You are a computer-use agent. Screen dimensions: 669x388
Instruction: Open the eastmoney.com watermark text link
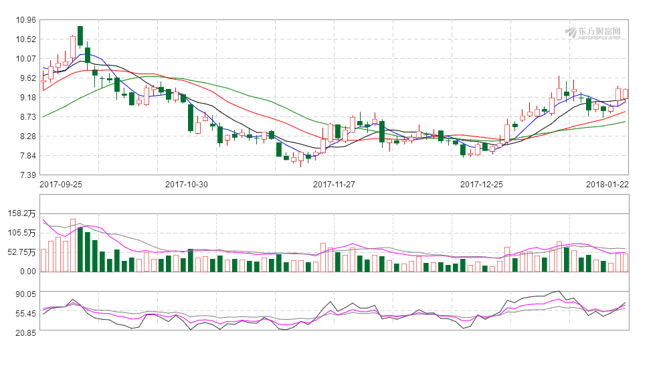tap(599, 37)
